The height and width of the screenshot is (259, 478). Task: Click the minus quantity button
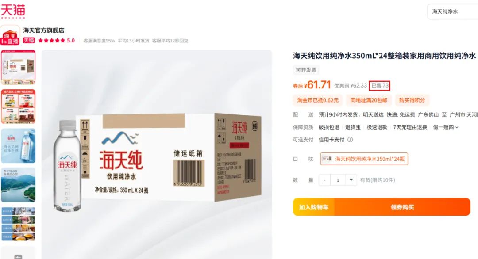324,180
